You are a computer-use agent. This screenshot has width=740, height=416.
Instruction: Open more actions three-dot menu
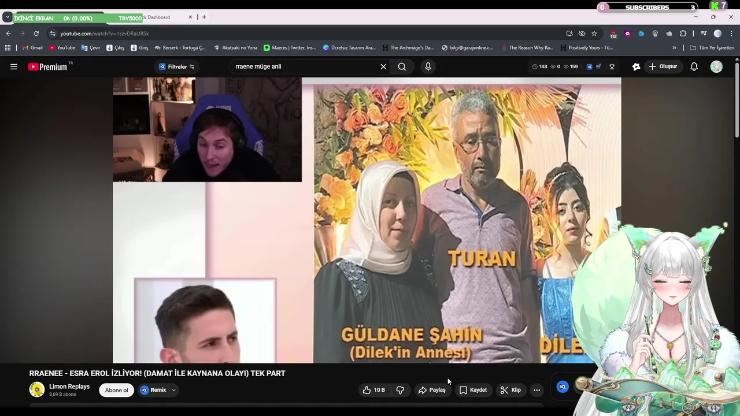pos(536,390)
